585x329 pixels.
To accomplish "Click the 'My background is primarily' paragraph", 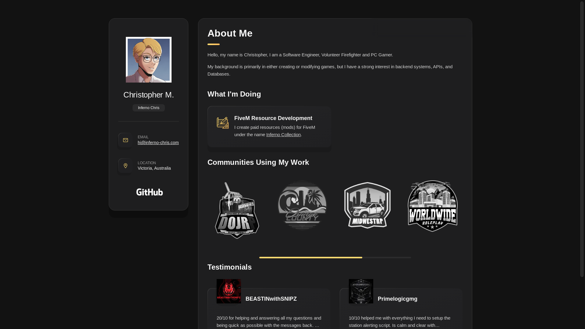I will [330, 70].
